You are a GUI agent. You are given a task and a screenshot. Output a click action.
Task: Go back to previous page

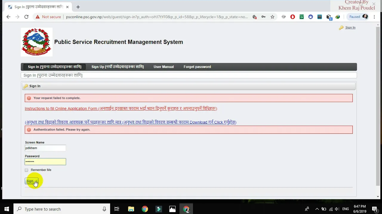(x=8, y=17)
